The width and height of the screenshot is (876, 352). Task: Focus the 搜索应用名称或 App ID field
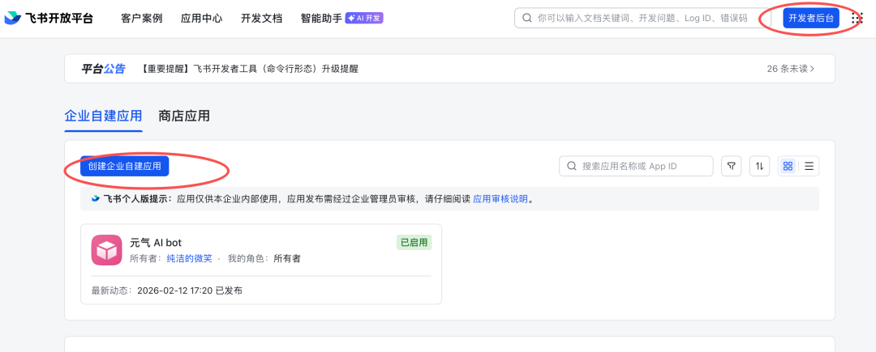[x=637, y=166]
